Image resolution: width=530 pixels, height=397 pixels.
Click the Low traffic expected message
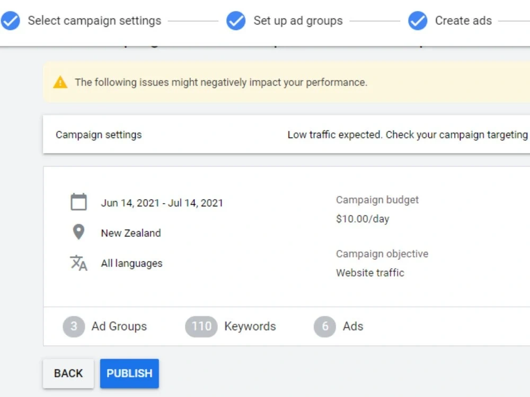[x=407, y=134]
